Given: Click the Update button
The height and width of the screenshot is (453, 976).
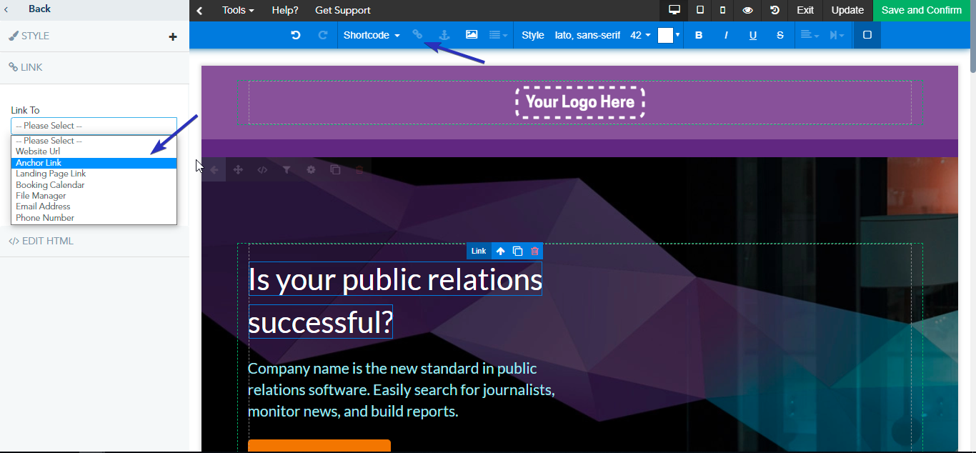Looking at the screenshot, I should (x=847, y=10).
